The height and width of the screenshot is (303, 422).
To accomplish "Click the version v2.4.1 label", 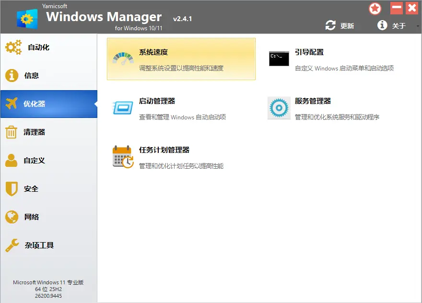I will (183, 19).
